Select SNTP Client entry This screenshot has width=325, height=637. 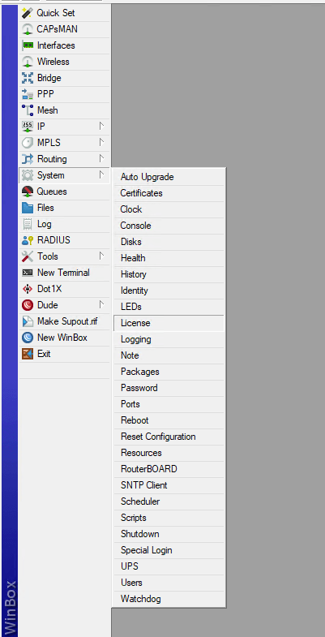coord(169,486)
